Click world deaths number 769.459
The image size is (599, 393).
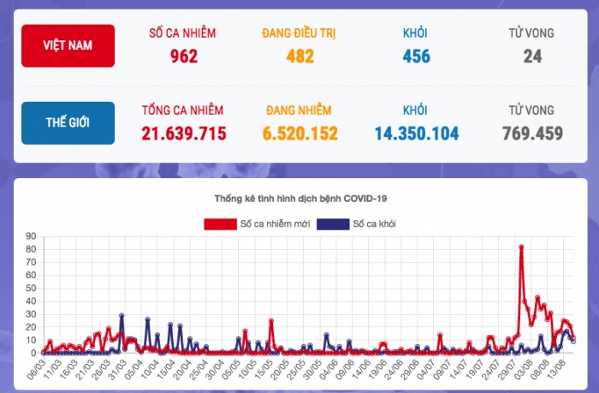coord(531,133)
